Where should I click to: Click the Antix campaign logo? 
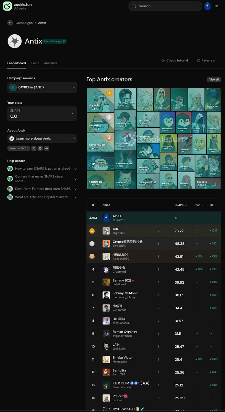(15, 41)
